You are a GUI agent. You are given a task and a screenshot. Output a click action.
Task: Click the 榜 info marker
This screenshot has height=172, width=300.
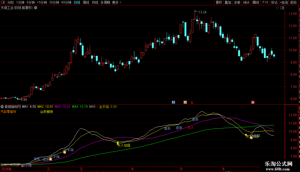(185, 102)
